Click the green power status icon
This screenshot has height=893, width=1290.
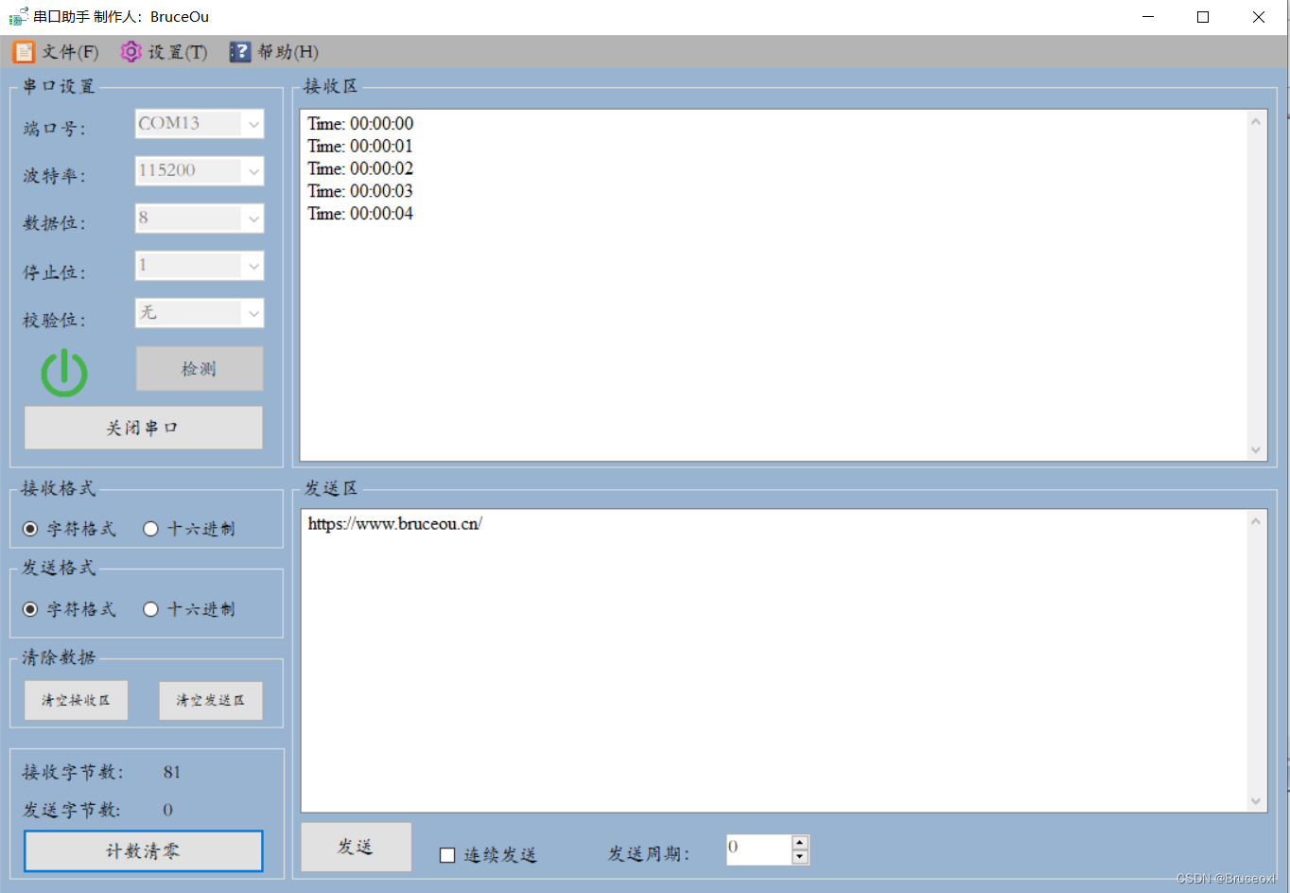coord(64,373)
